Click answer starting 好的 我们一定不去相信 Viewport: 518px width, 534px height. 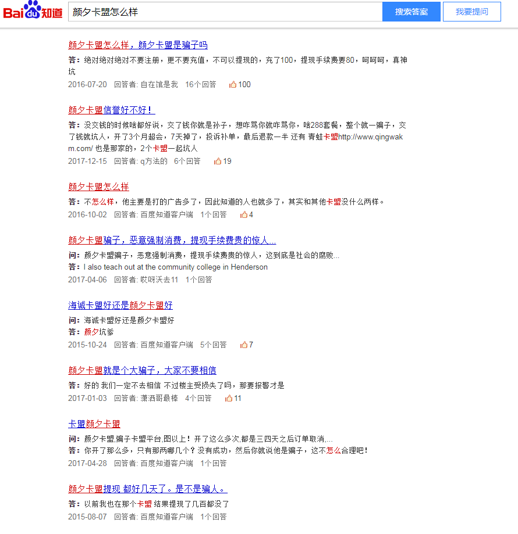pyautogui.click(x=184, y=385)
